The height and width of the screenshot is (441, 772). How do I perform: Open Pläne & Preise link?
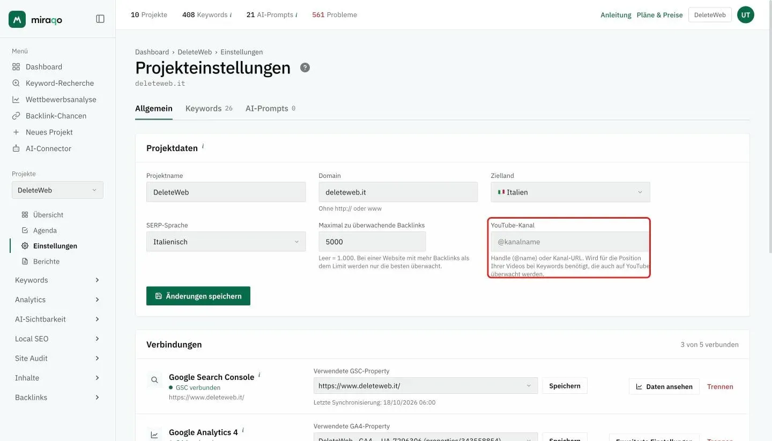659,15
